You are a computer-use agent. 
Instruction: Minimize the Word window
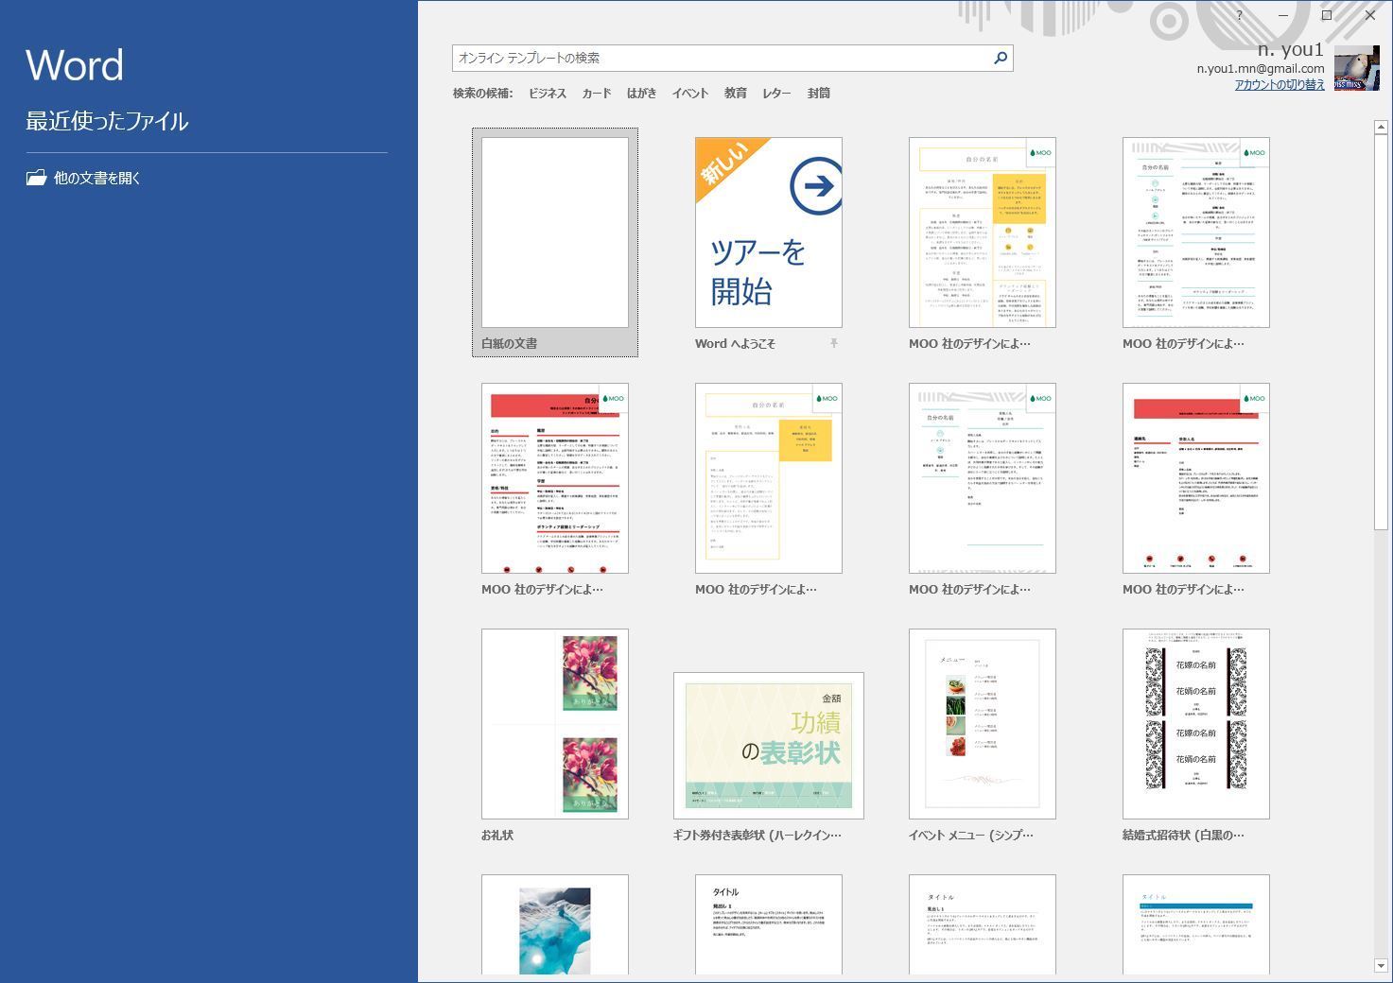point(1282,15)
